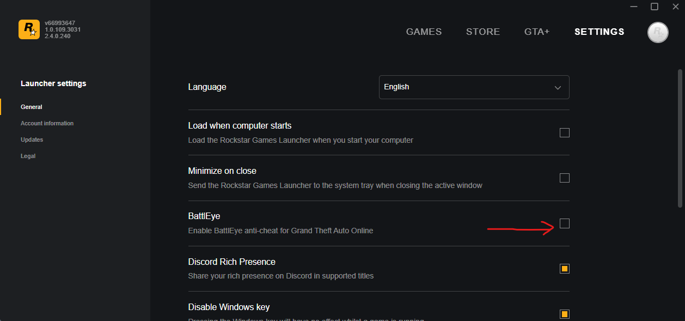Viewport: 685px width, 321px height.
Task: Open the user profile avatar
Action: (x=658, y=32)
